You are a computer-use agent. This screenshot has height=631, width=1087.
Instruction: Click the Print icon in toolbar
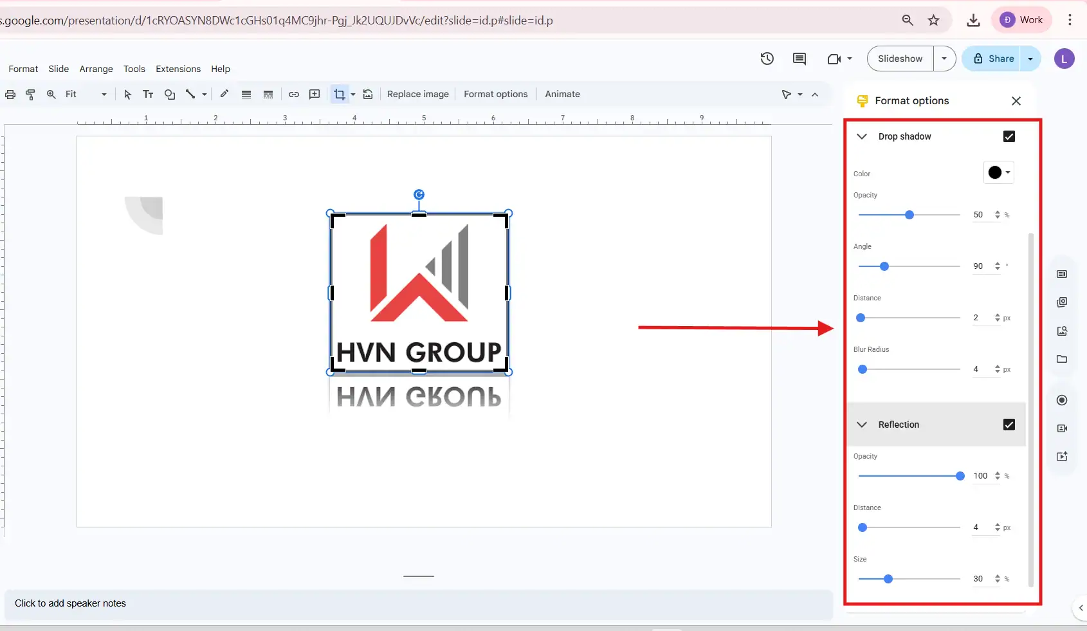click(x=10, y=95)
